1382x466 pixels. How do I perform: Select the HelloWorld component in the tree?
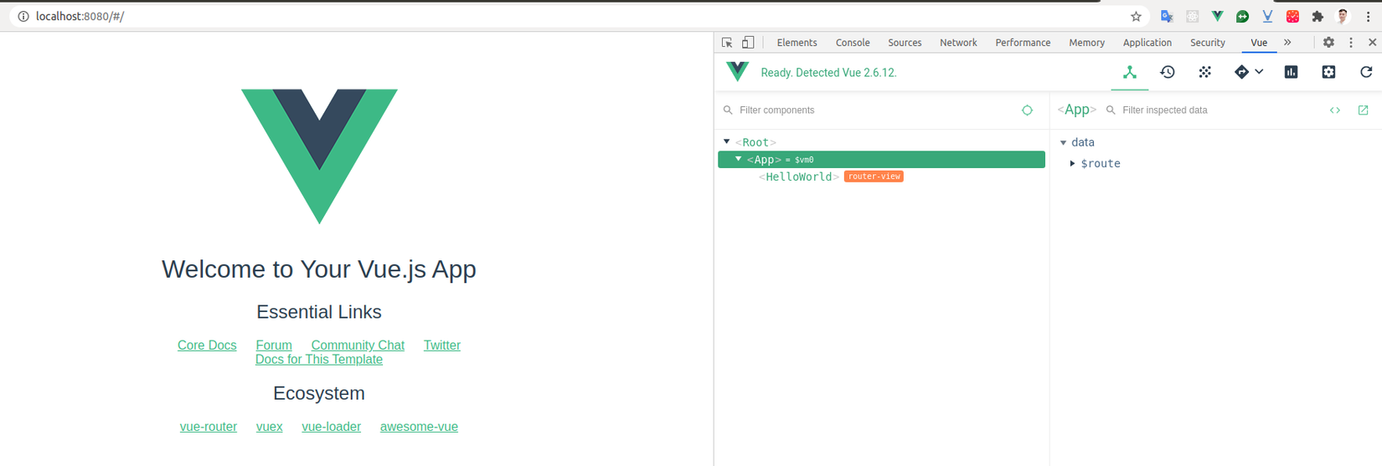[799, 177]
